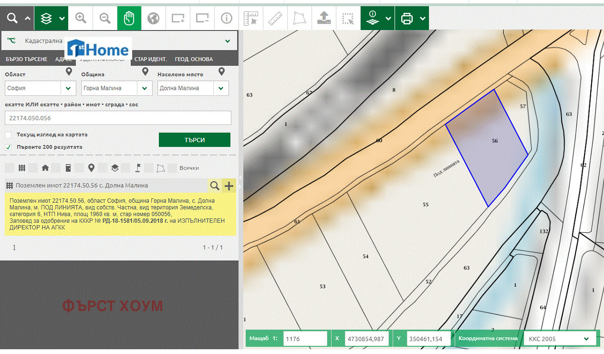
Task: Uncheck 'Първите 200 резултата' checkbox
Action: [8, 147]
